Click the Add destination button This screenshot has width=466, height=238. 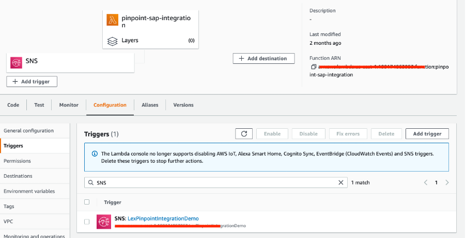click(x=263, y=58)
